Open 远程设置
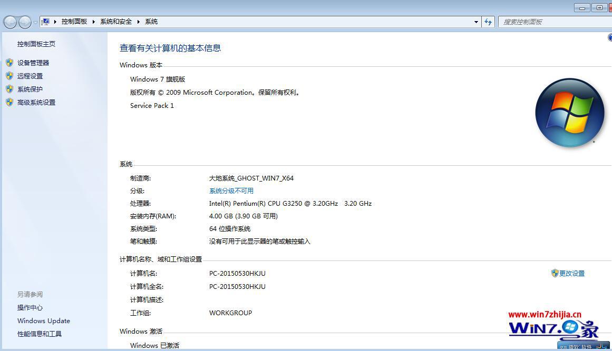Image resolution: width=612 pixels, height=351 pixels. tap(30, 76)
